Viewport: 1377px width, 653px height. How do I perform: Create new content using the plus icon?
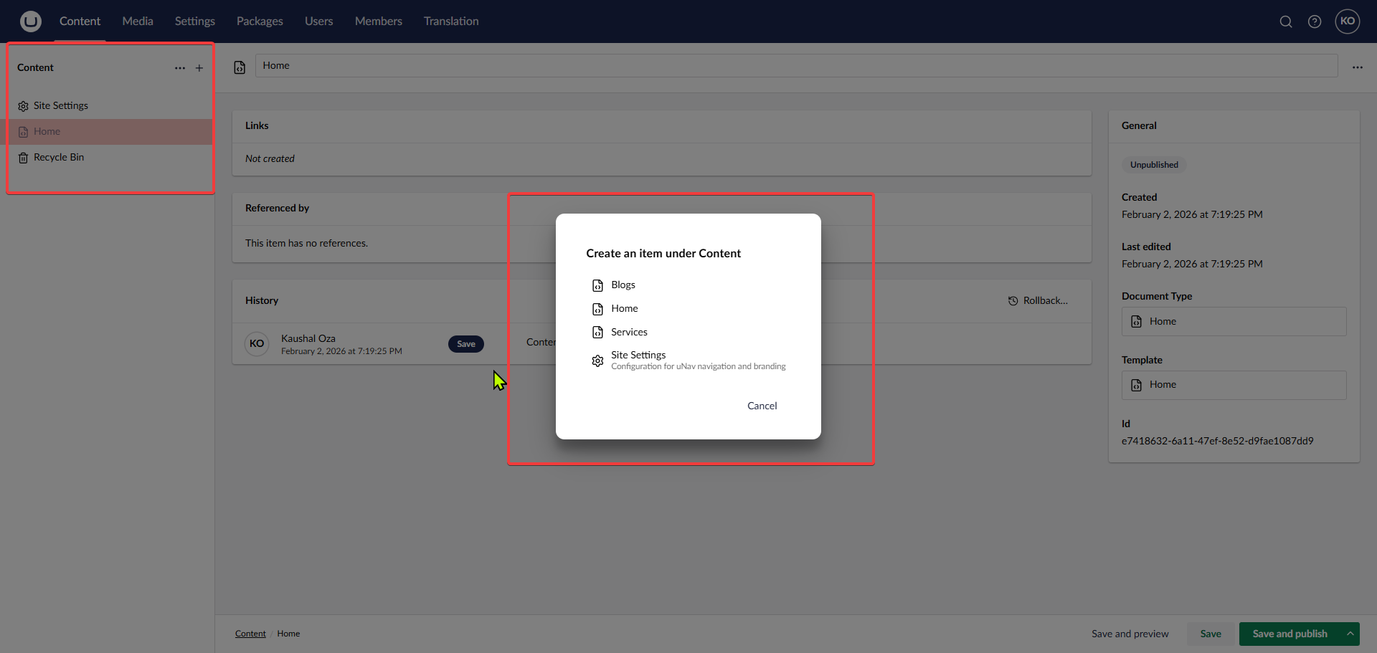[199, 67]
